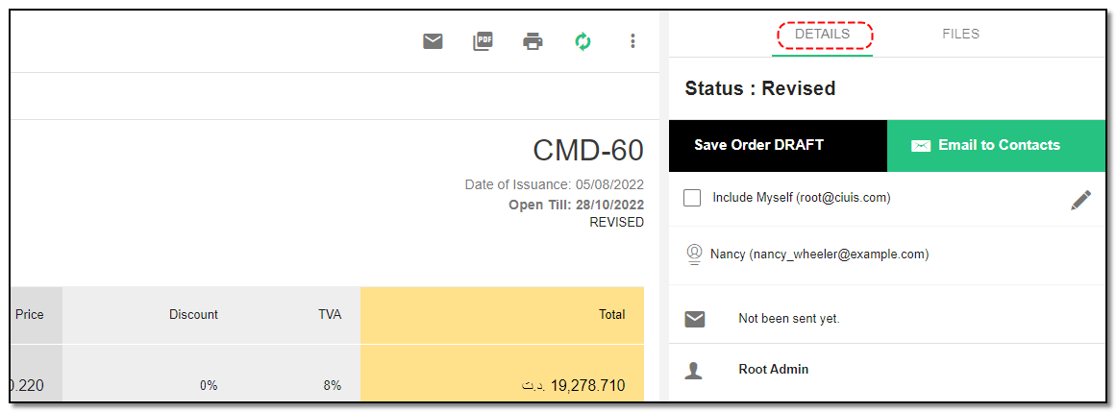This screenshot has height=412, width=1116.
Task: Switch to the DETAILS tab
Action: [822, 35]
